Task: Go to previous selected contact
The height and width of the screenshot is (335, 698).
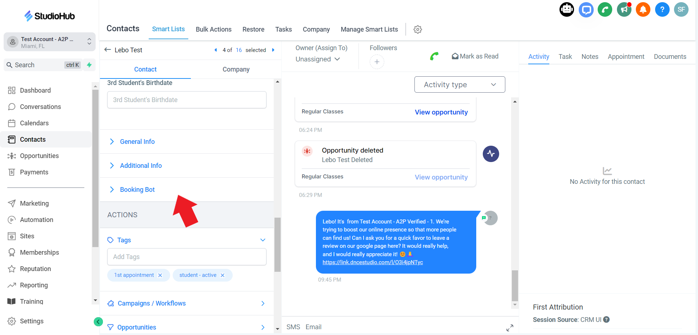Action: (x=216, y=50)
